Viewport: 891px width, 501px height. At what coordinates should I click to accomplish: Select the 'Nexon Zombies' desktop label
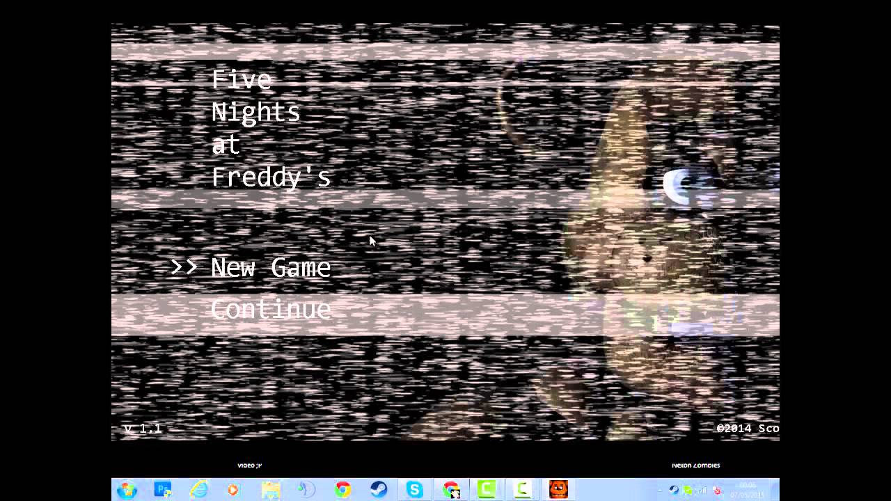click(696, 465)
